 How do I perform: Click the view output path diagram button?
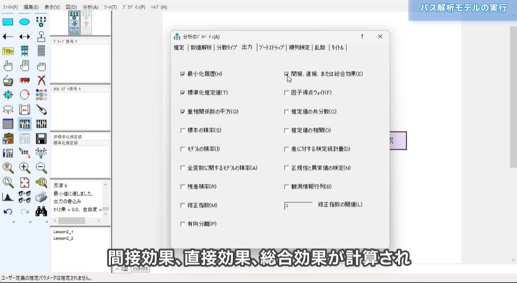[86, 23]
